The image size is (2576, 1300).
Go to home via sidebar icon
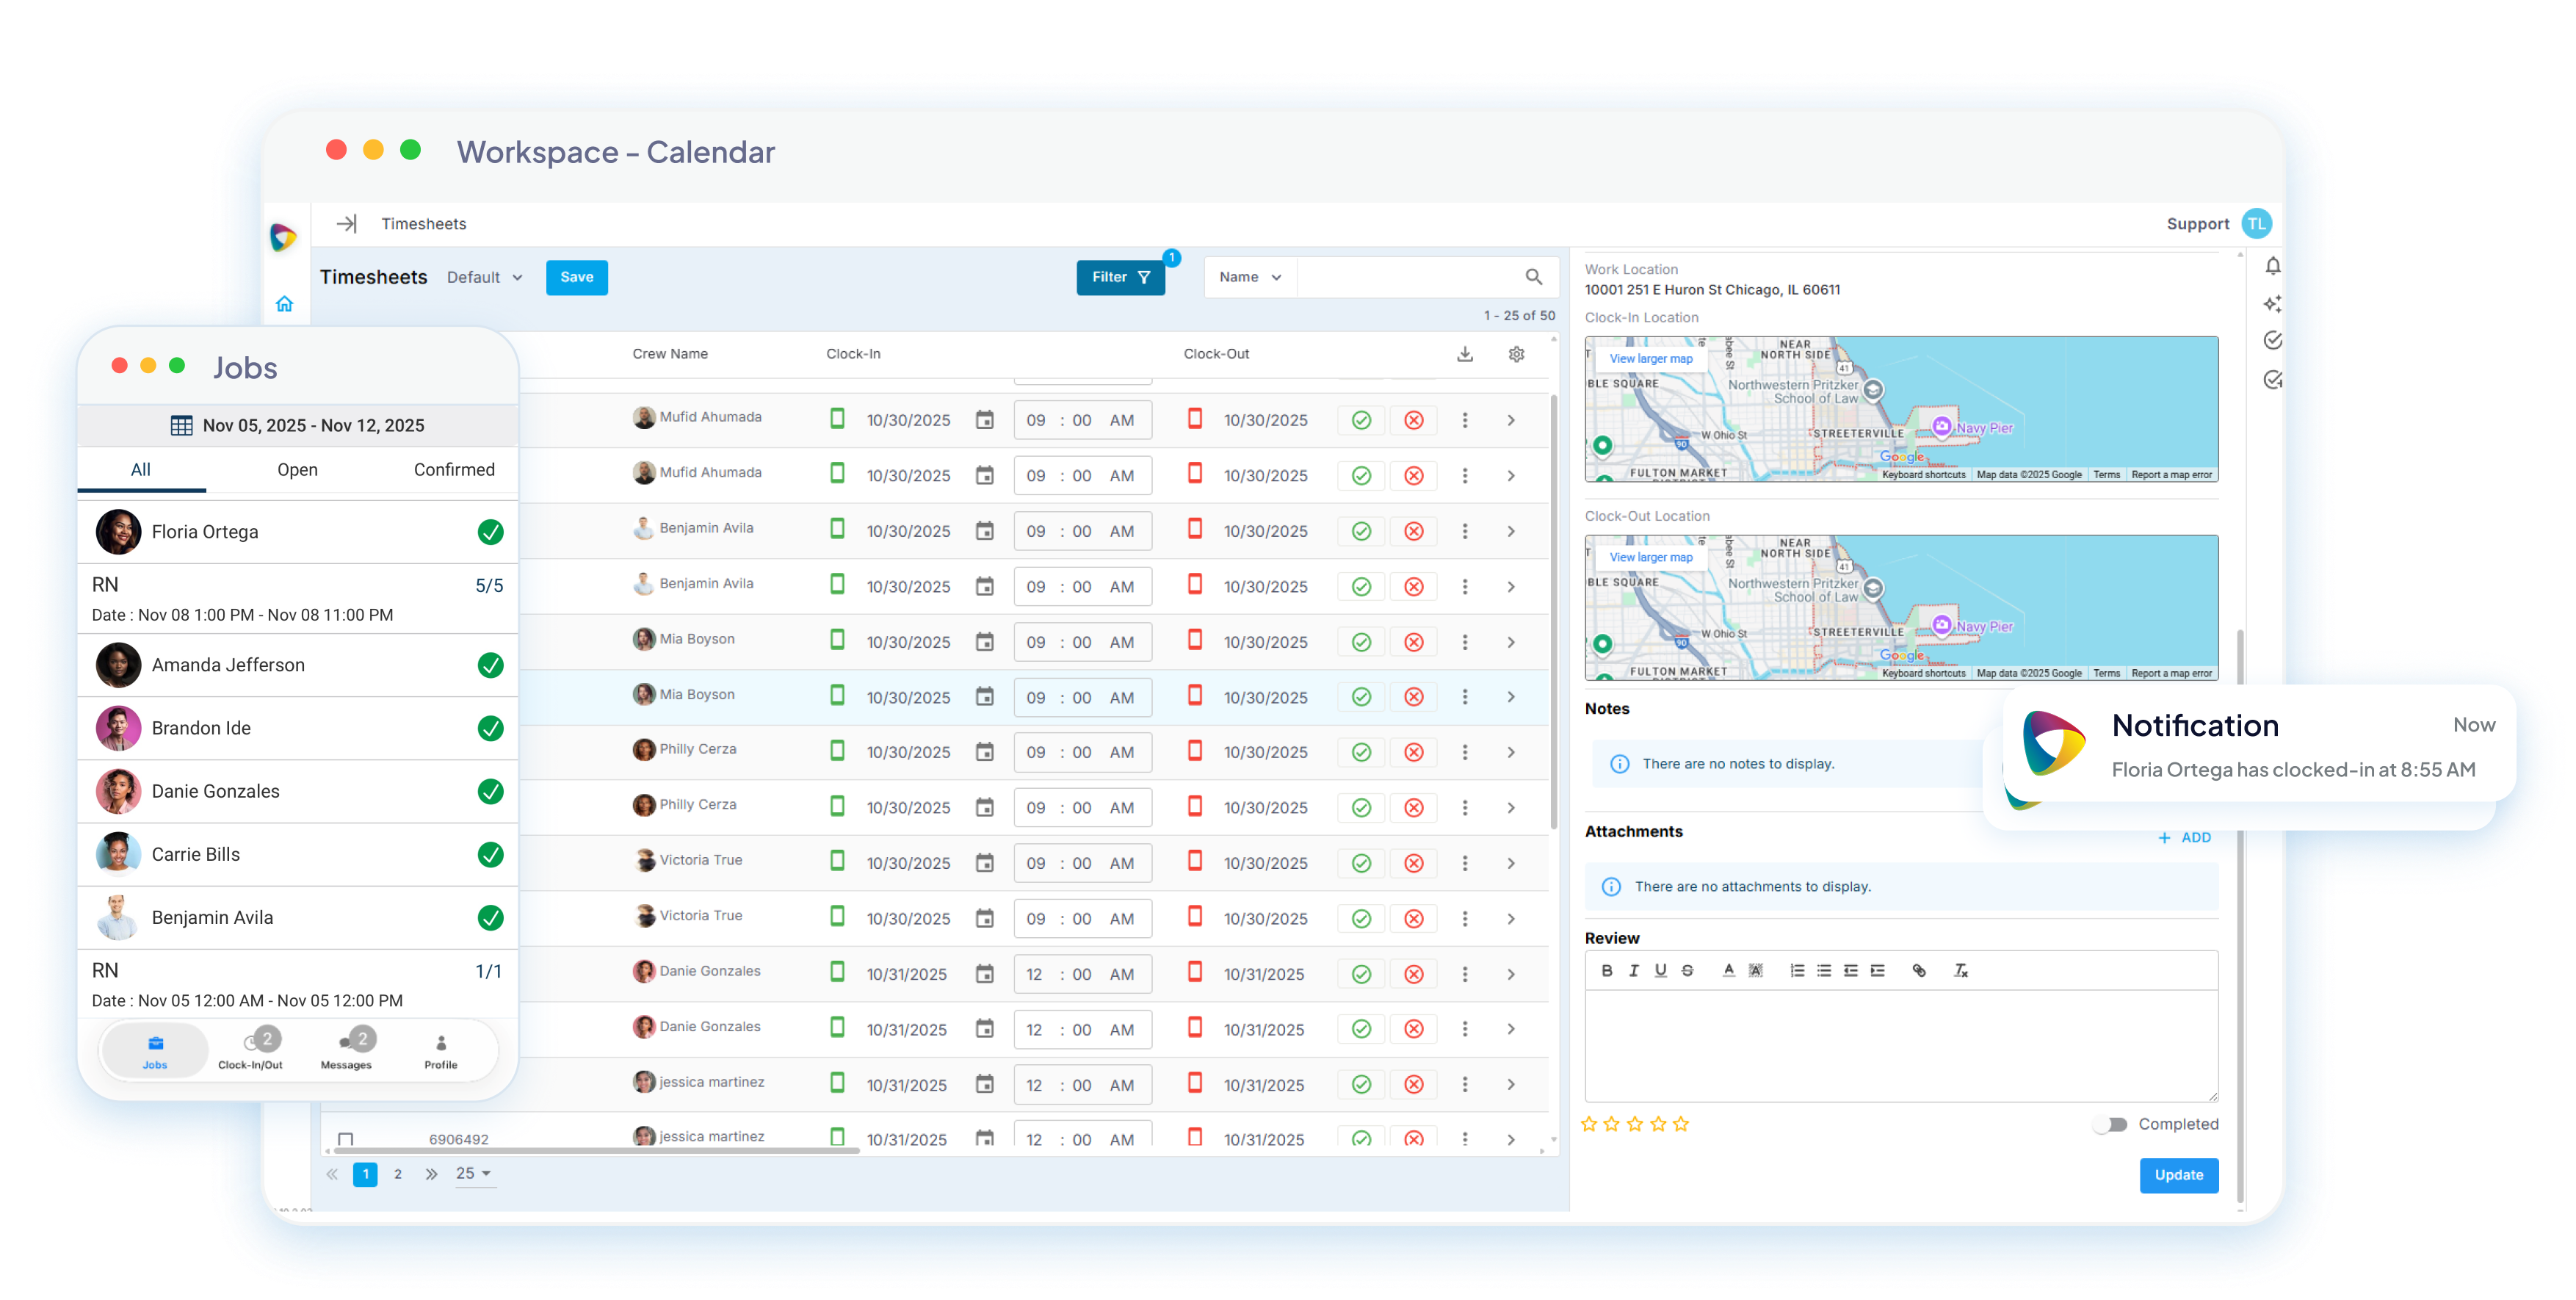(284, 303)
